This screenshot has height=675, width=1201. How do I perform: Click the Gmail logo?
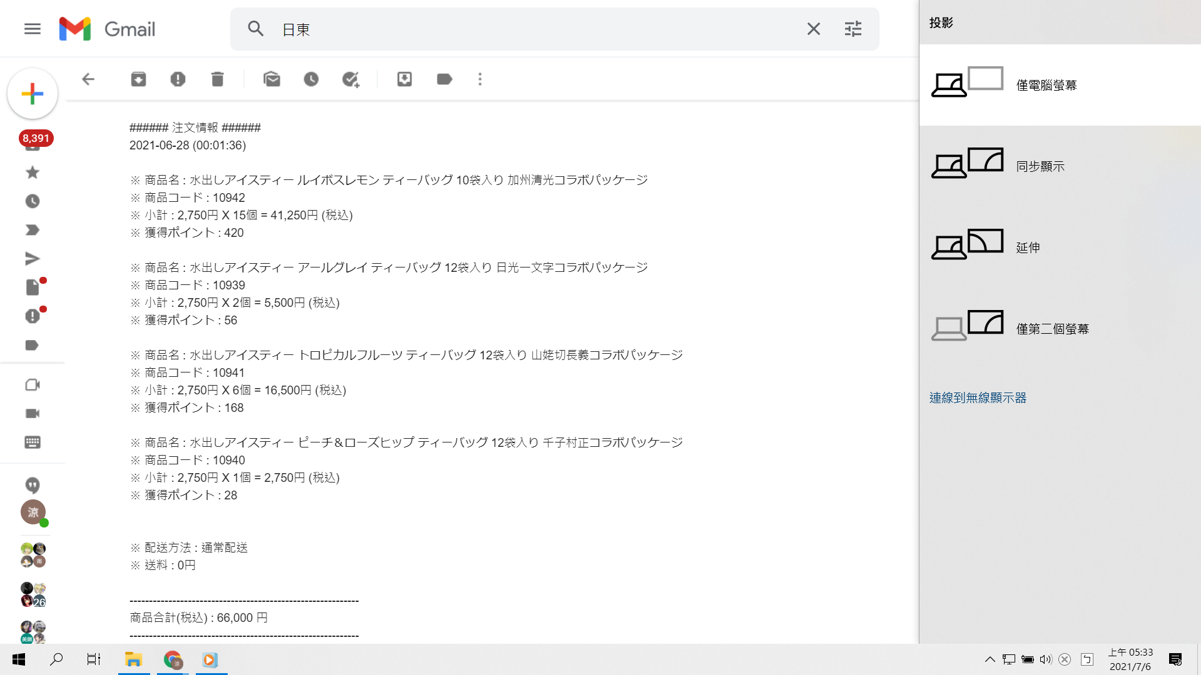(x=107, y=29)
